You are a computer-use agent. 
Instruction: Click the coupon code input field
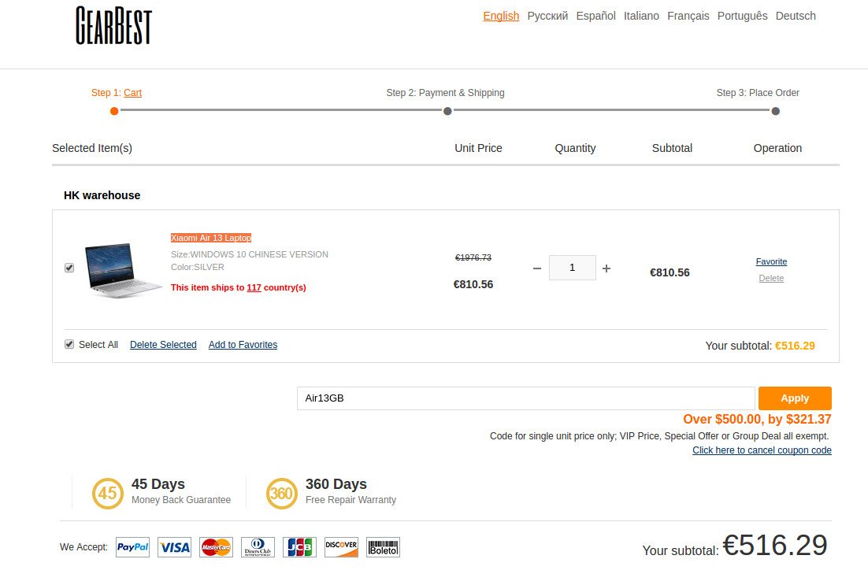[526, 398]
